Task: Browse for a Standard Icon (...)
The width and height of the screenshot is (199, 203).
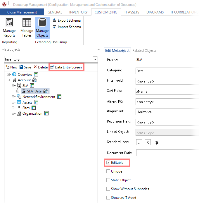Action: (x=139, y=142)
